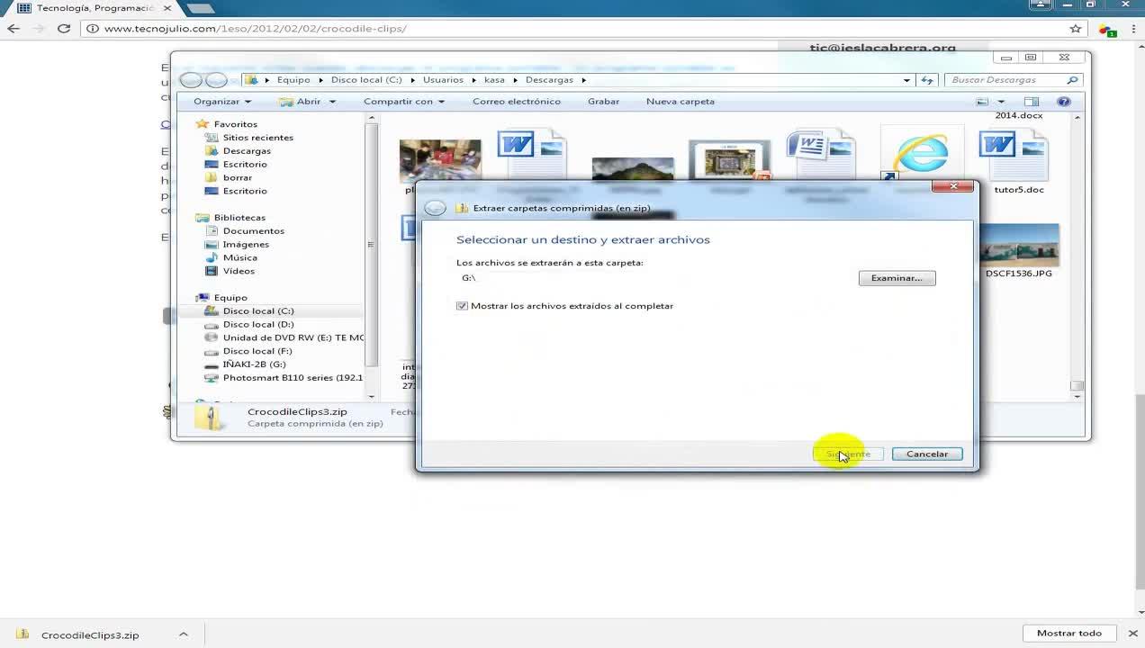Click the Cancelar button in the wizard

(x=926, y=454)
